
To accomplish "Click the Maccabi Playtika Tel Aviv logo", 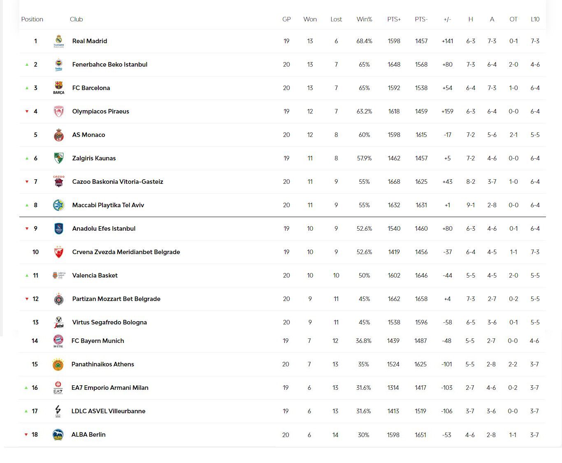I will coord(59,205).
